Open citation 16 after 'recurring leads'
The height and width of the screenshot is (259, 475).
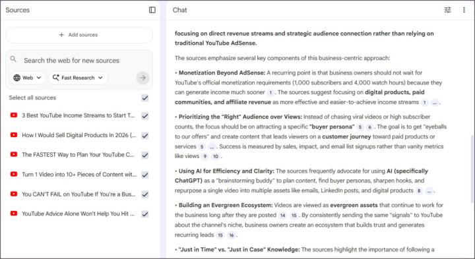pos(231,235)
